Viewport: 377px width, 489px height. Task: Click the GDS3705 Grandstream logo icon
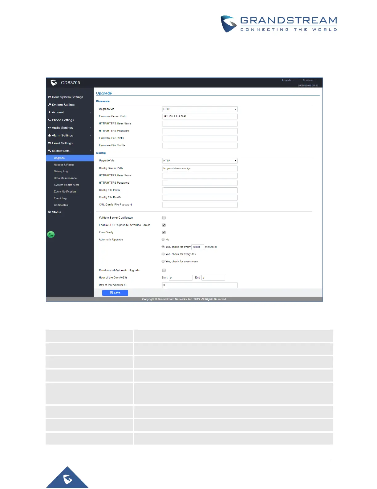click(54, 82)
